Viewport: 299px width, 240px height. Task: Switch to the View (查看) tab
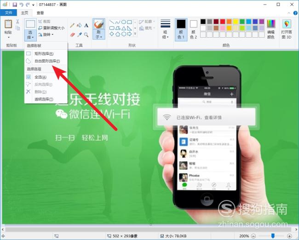40,13
